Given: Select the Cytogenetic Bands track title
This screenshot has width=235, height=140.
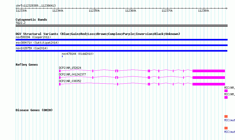Looking at the screenshot, I should point(31,20).
